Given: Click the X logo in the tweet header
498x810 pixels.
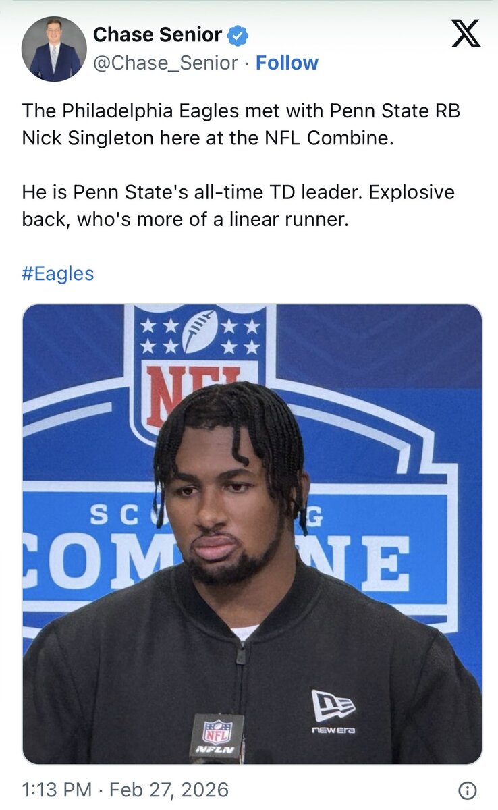Looking at the screenshot, I should [466, 32].
